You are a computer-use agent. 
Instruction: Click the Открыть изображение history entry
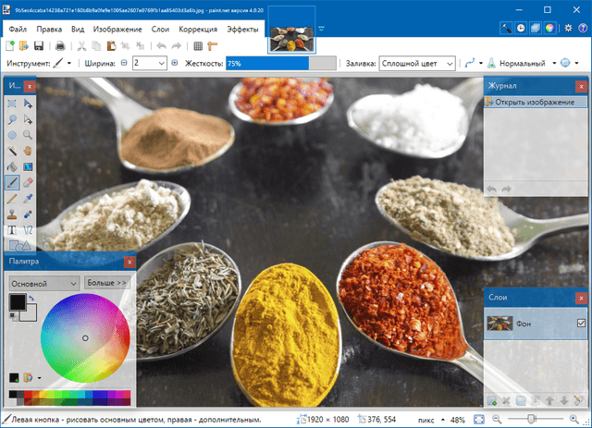click(x=533, y=101)
